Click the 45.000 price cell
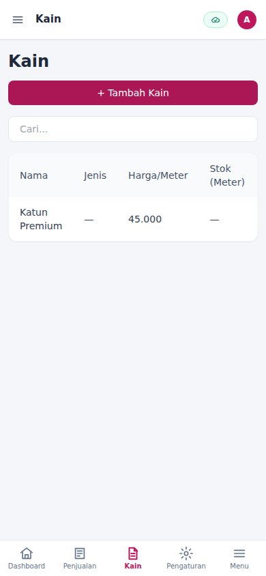266x576 pixels. click(145, 219)
